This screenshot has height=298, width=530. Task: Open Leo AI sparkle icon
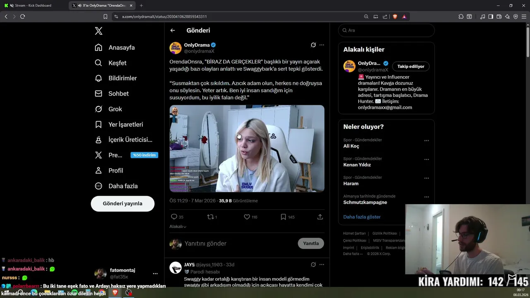[x=507, y=17]
